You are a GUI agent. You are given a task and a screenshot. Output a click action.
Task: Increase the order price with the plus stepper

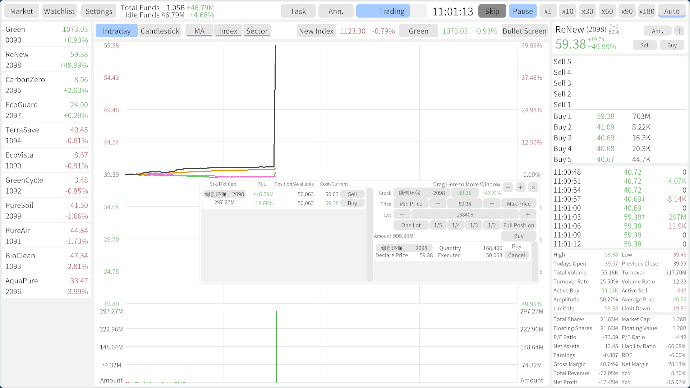492,203
